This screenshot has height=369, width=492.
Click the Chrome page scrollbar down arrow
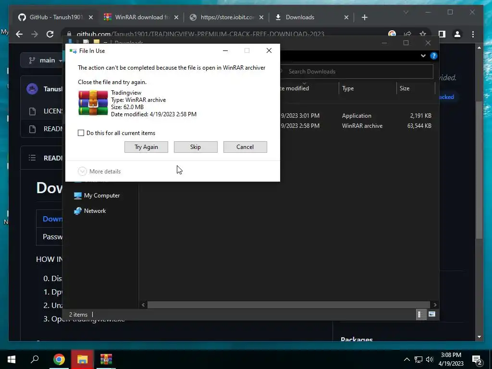click(479, 337)
